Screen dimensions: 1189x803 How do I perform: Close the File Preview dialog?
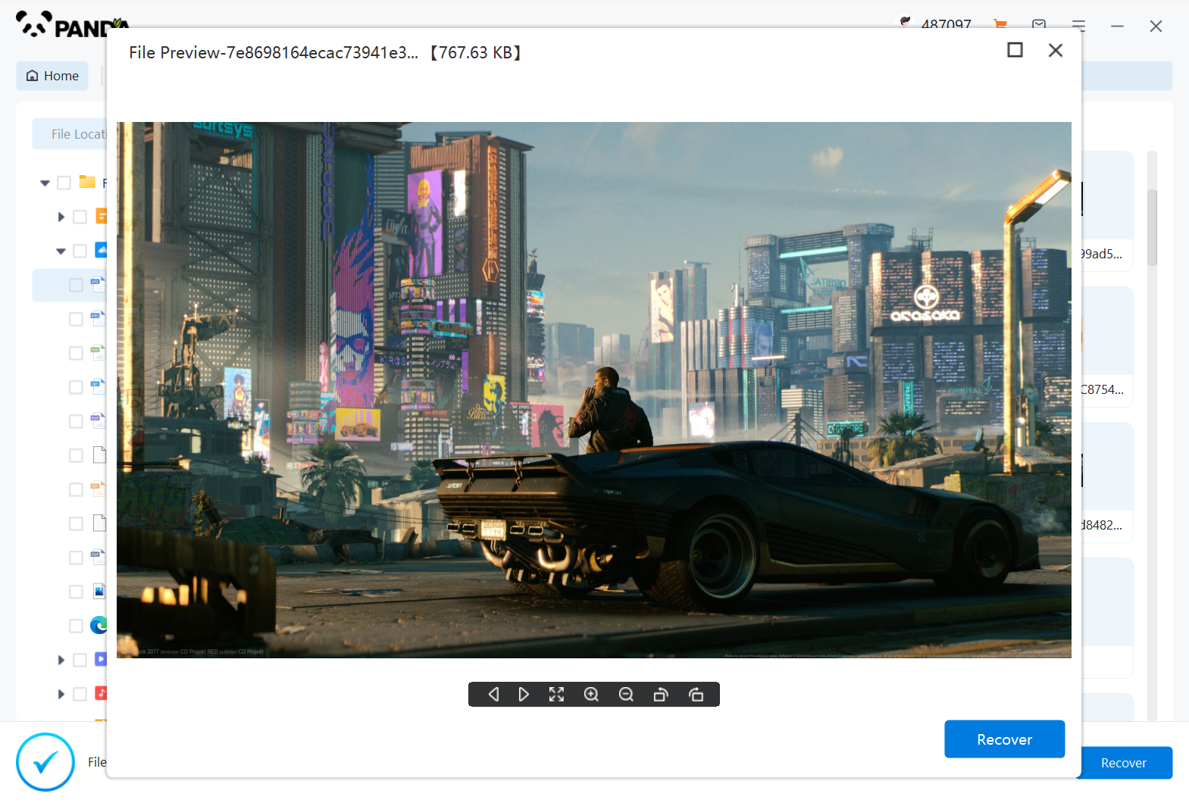(x=1055, y=50)
